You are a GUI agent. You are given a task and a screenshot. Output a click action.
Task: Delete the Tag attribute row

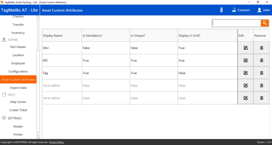[261, 73]
